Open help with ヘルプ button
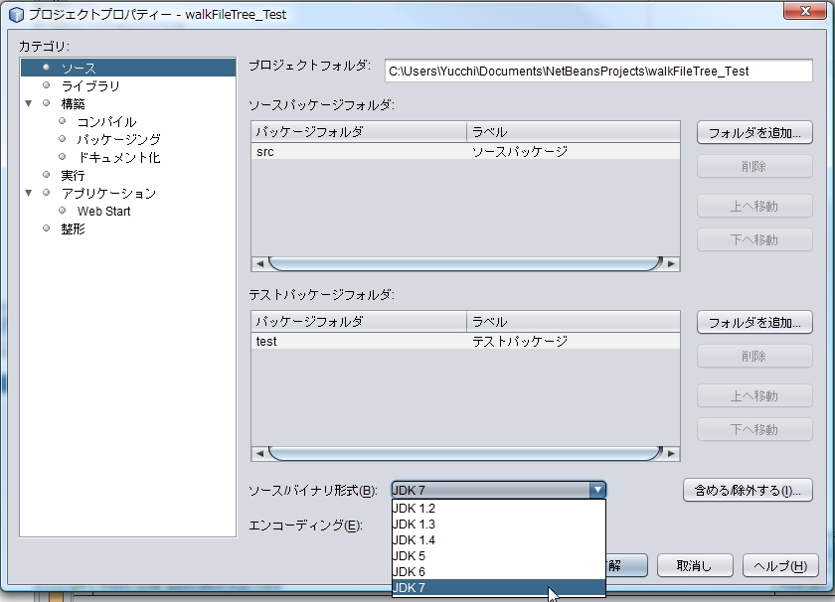The height and width of the screenshot is (602, 835). [x=780, y=565]
